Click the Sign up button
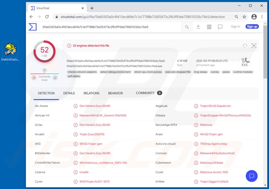The height and width of the screenshot is (189, 269). (x=252, y=27)
